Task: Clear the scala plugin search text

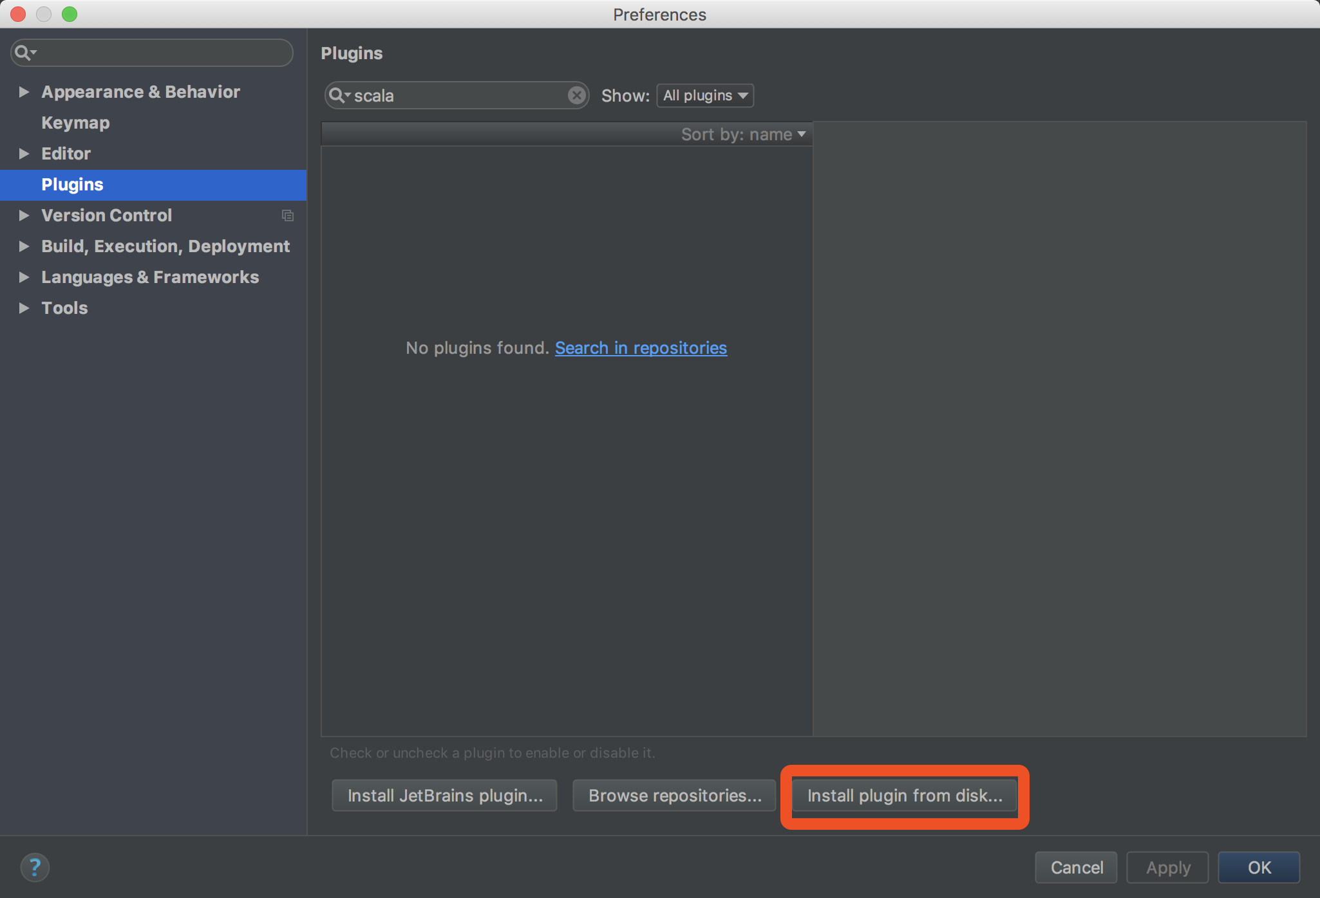Action: tap(576, 95)
